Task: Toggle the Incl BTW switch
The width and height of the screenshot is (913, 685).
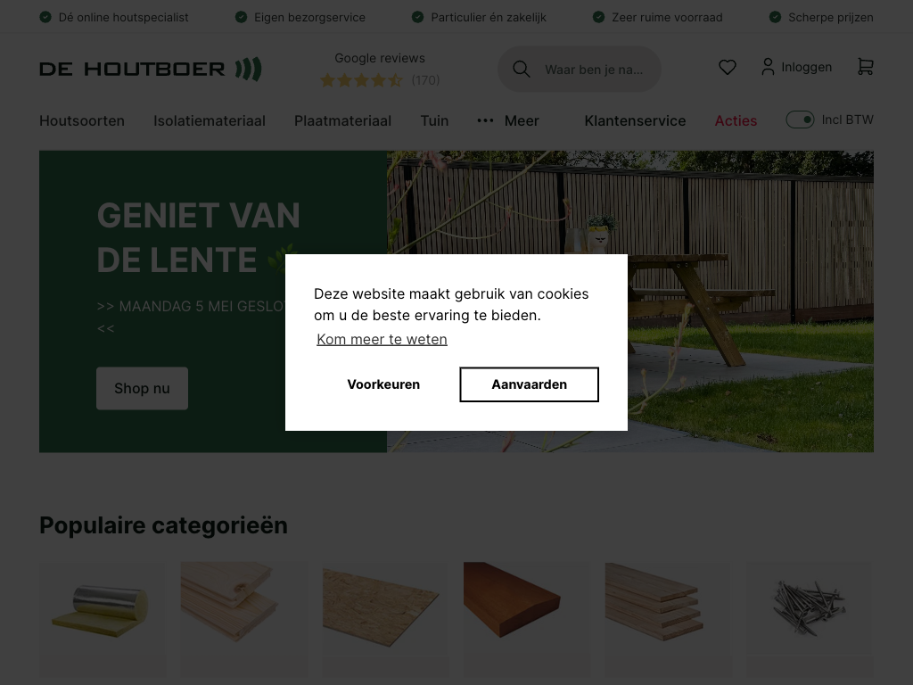Action: (x=800, y=120)
